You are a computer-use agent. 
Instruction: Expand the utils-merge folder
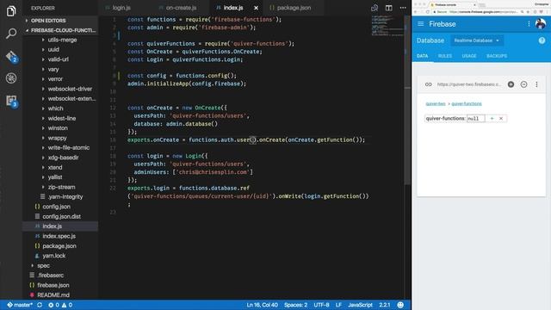(x=60, y=40)
